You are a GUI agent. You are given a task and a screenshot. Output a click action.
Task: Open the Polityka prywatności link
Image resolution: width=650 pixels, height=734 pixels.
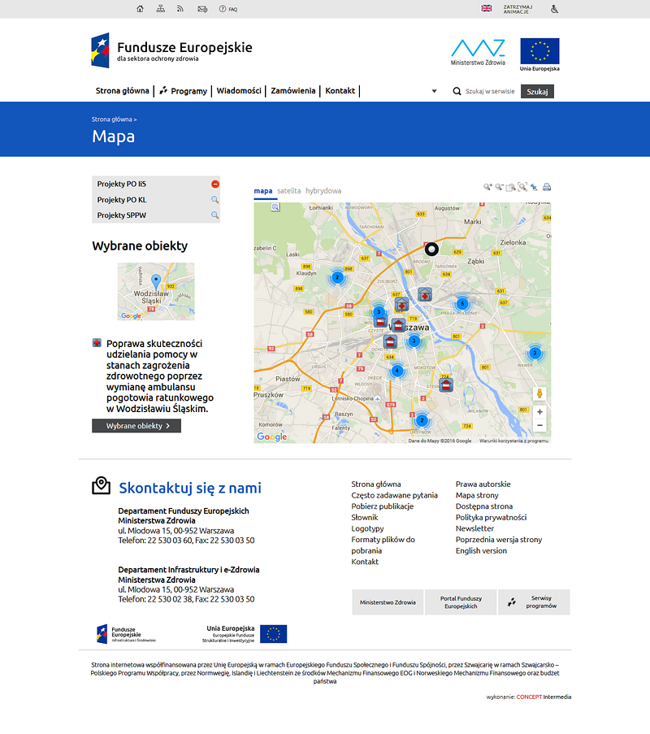coord(491,518)
